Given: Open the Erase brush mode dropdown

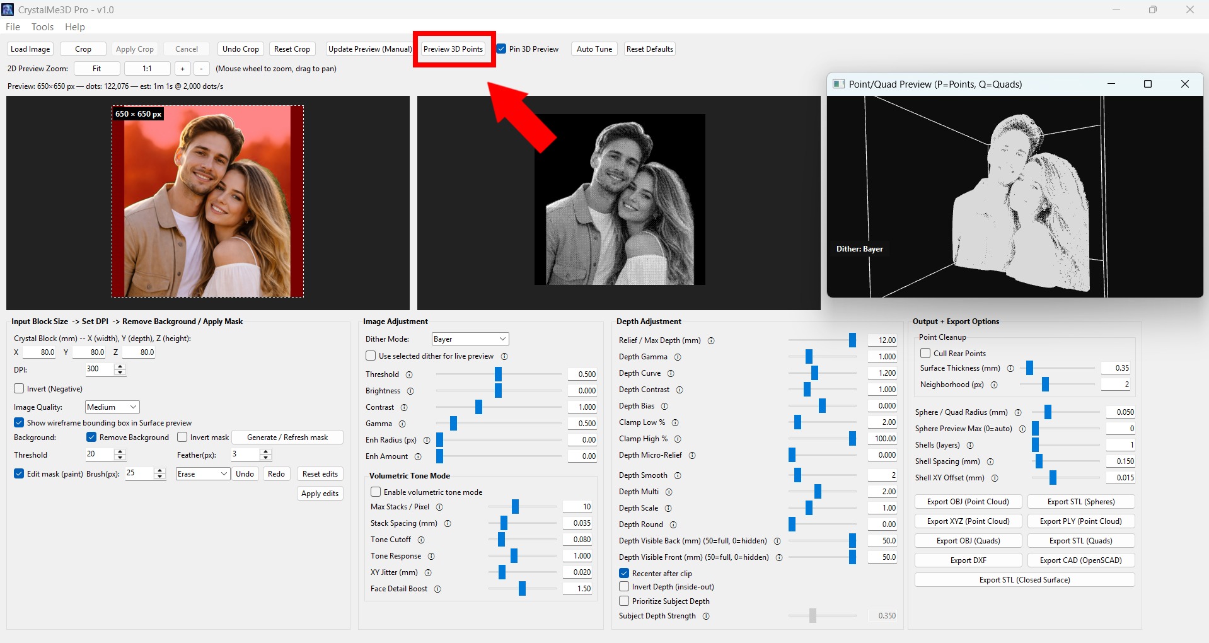Looking at the screenshot, I should pos(202,474).
